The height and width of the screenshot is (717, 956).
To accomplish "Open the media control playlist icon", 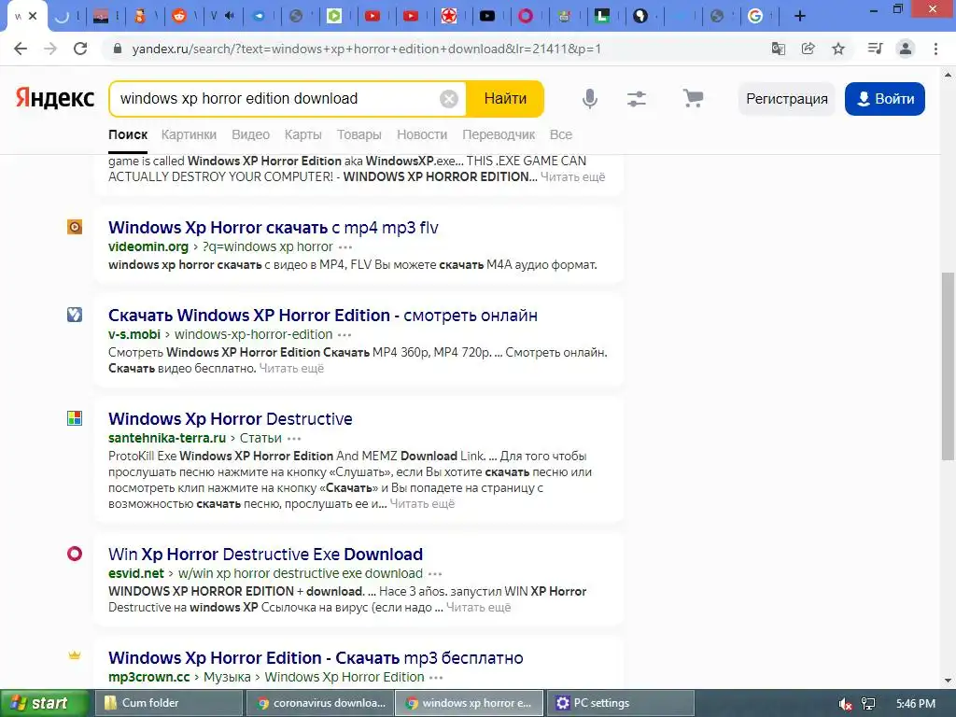I will (x=875, y=49).
